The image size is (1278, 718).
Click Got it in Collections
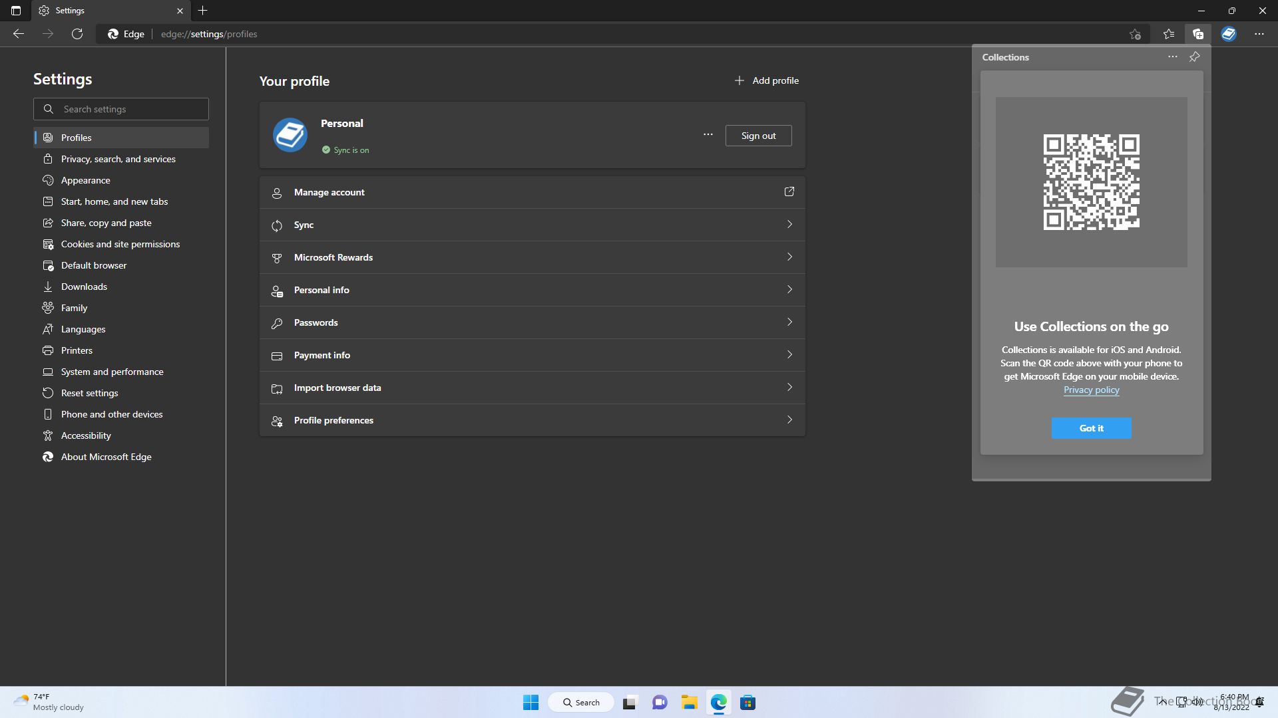click(x=1092, y=428)
